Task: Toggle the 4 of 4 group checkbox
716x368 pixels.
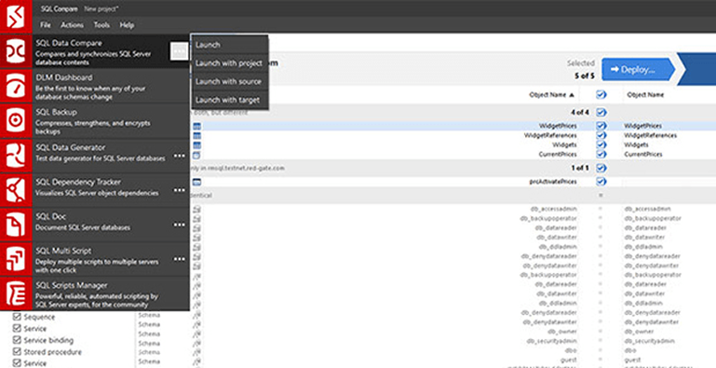Action: pyautogui.click(x=601, y=112)
